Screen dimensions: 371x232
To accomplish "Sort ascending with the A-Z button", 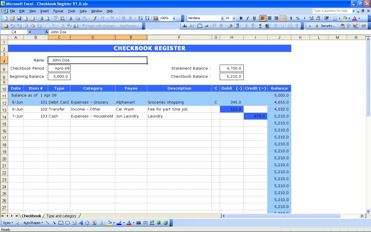I will point(140,18).
